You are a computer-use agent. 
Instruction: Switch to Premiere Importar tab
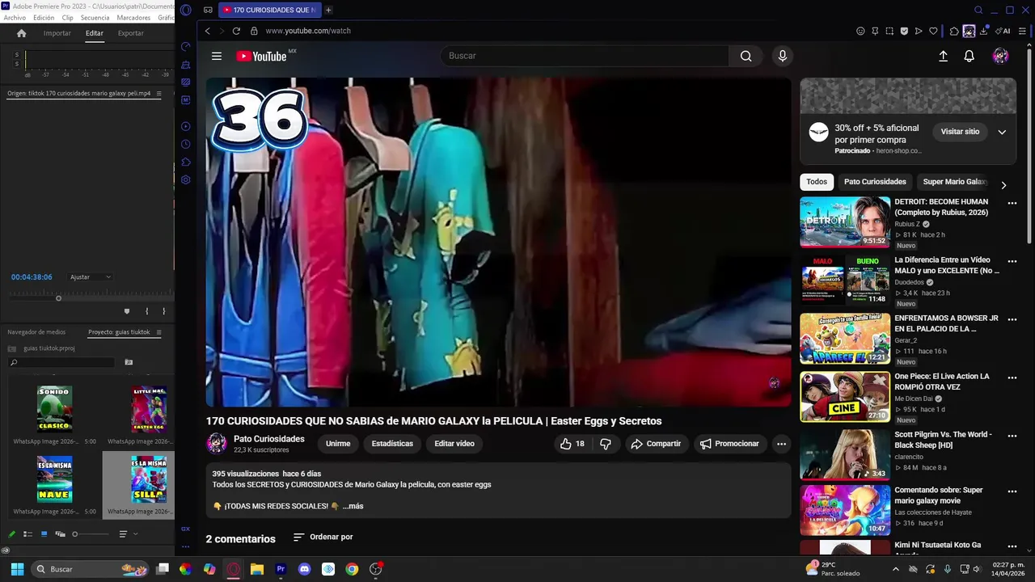57,33
